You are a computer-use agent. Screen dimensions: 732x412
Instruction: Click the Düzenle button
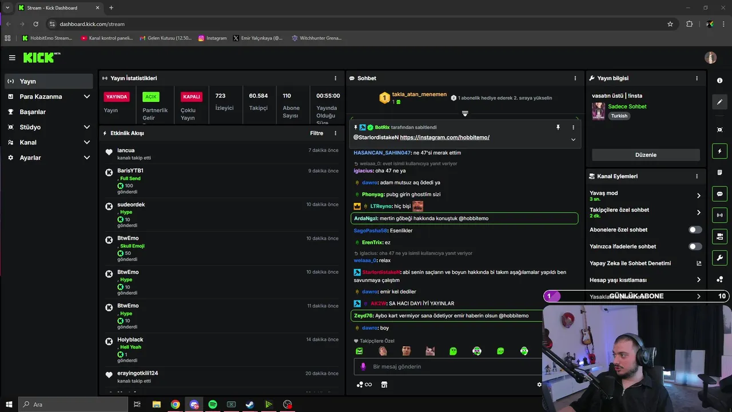(x=646, y=155)
